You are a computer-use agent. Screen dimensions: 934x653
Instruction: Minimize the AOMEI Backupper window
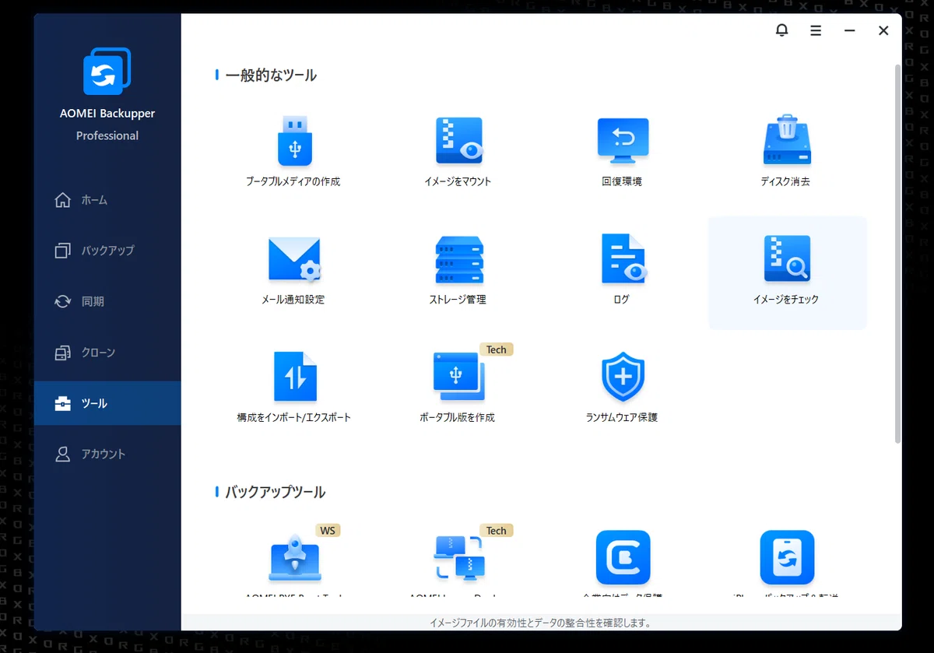point(850,30)
